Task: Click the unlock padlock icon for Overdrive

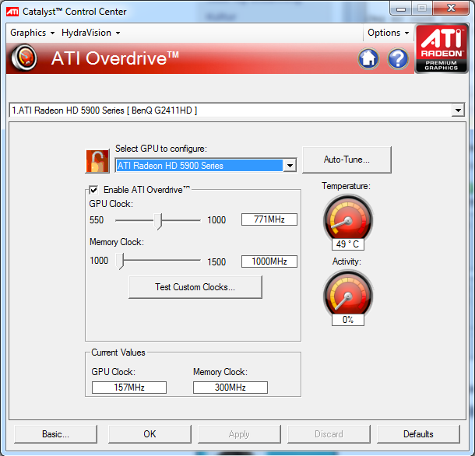Action: (x=97, y=161)
